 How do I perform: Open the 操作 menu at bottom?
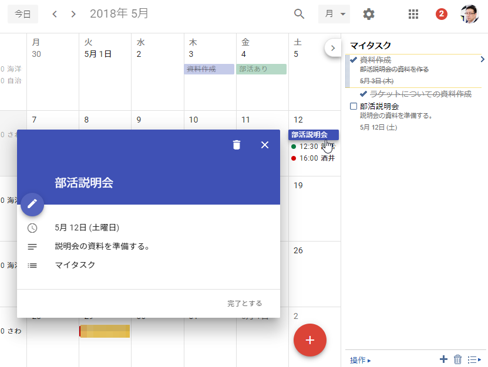click(359, 359)
